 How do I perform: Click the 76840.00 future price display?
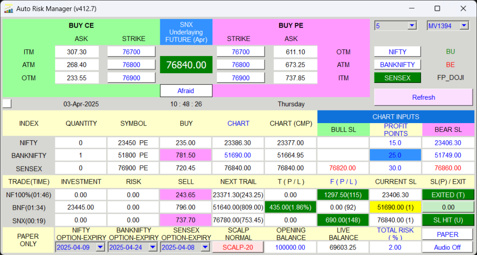(x=186, y=65)
